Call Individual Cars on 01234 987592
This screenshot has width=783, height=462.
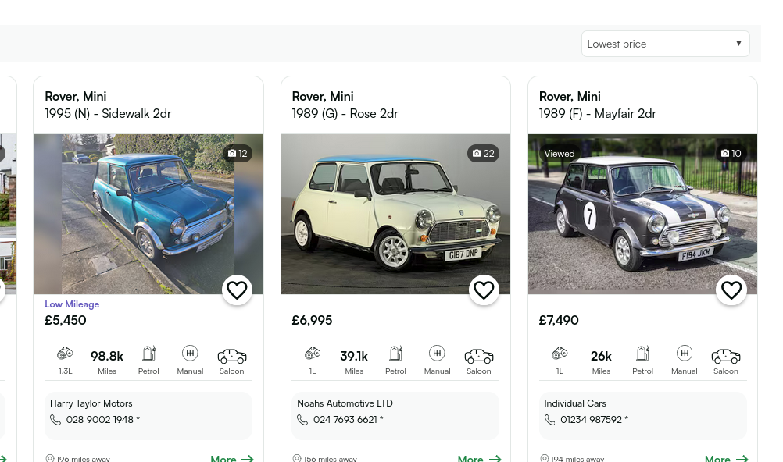point(594,420)
